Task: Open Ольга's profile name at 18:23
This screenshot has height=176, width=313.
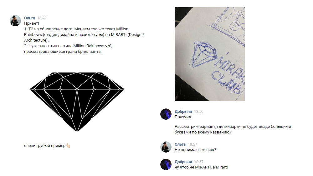Action: (29, 18)
